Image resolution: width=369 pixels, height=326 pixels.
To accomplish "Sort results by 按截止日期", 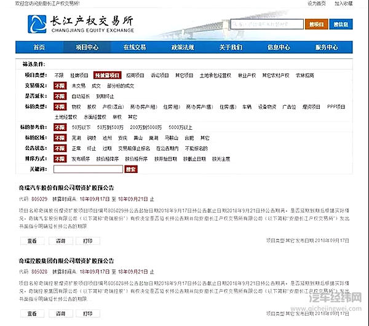I will [x=194, y=159].
